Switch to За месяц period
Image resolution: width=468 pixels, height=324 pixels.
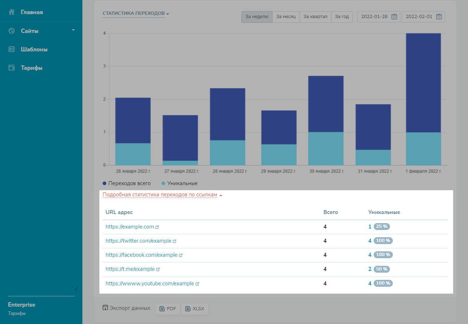click(286, 17)
